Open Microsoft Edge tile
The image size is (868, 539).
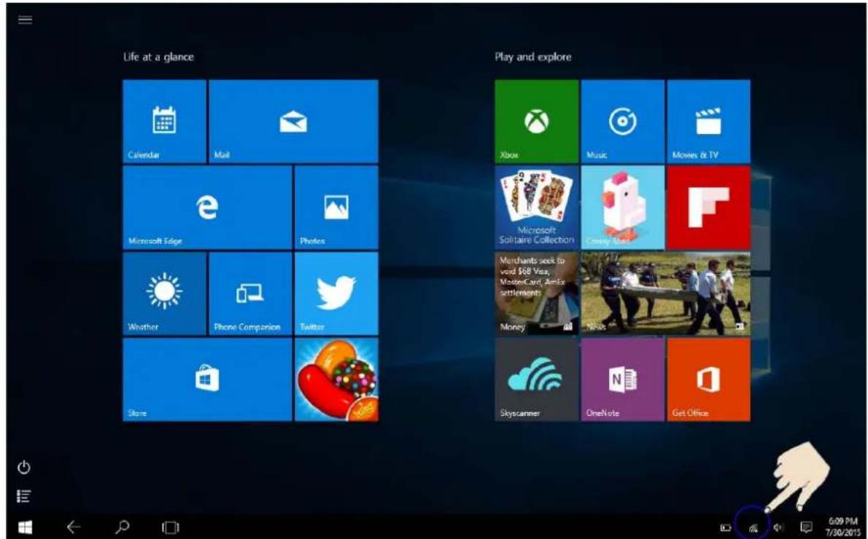tap(207, 208)
